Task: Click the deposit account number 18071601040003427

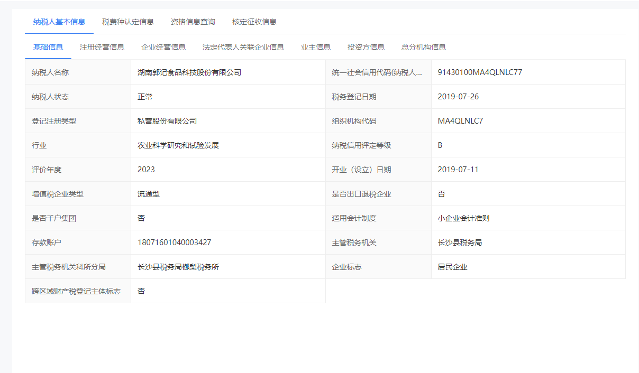Action: (174, 243)
